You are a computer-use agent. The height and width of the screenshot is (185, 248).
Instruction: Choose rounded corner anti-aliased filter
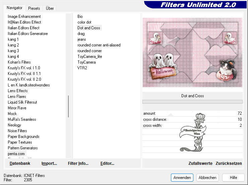pyautogui.click(x=99, y=45)
